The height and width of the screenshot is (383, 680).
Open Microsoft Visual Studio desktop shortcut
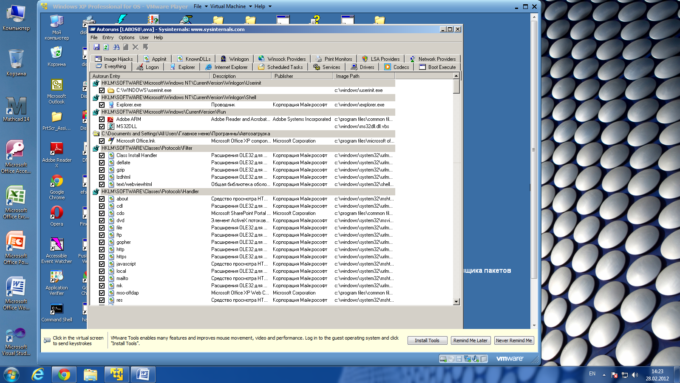coord(16,342)
